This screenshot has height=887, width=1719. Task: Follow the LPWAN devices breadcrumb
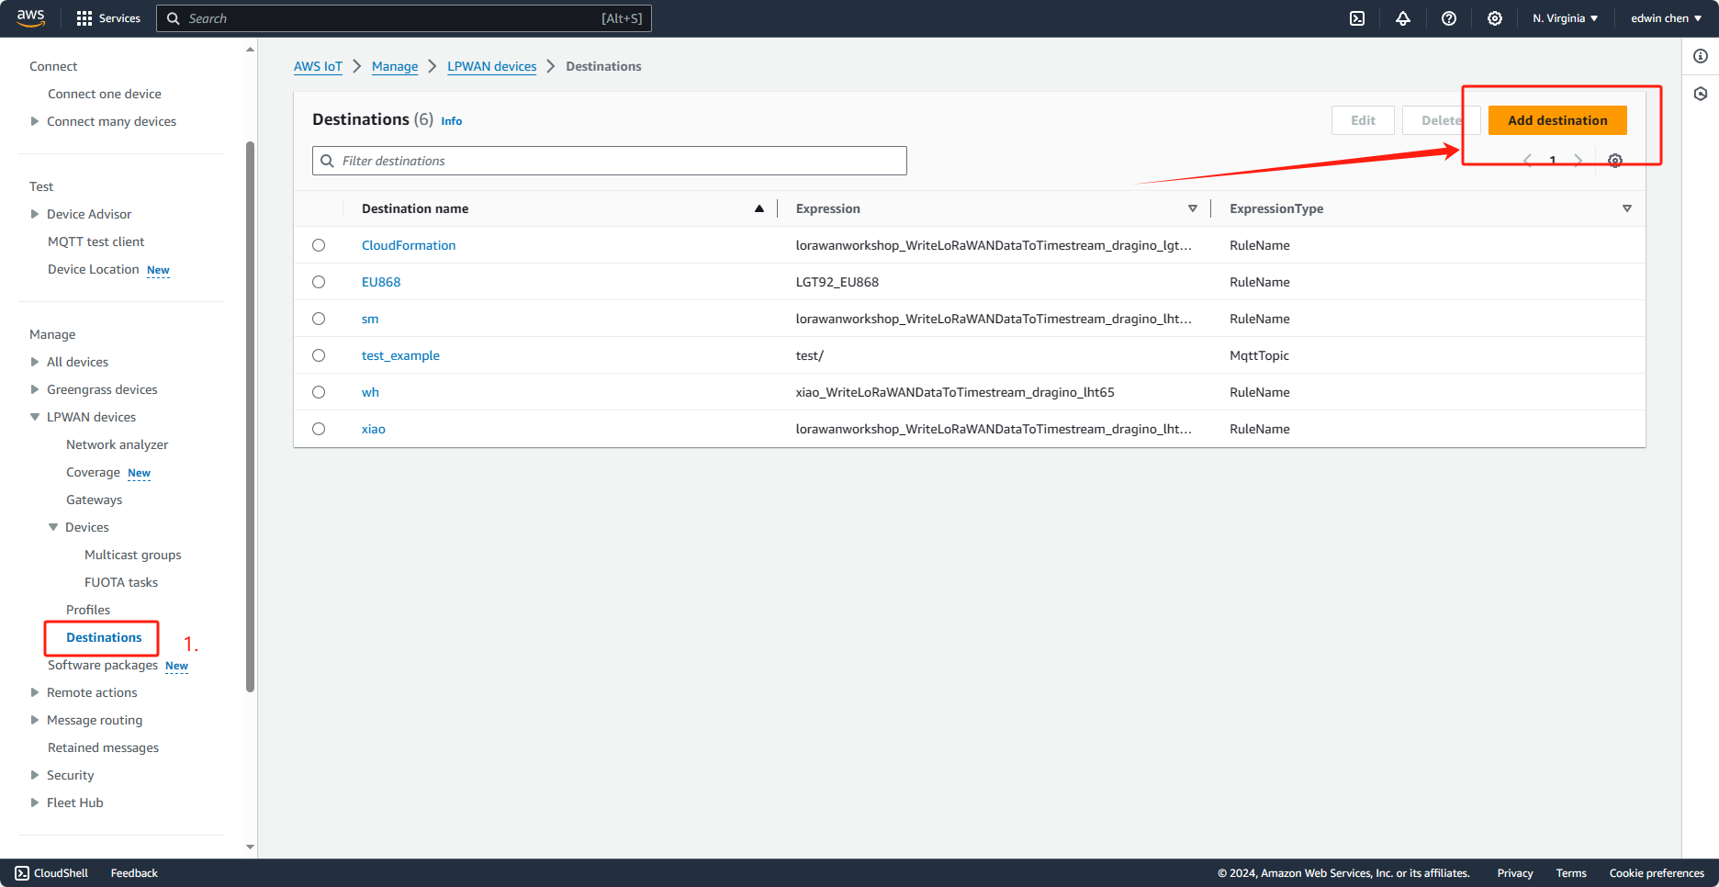click(492, 66)
